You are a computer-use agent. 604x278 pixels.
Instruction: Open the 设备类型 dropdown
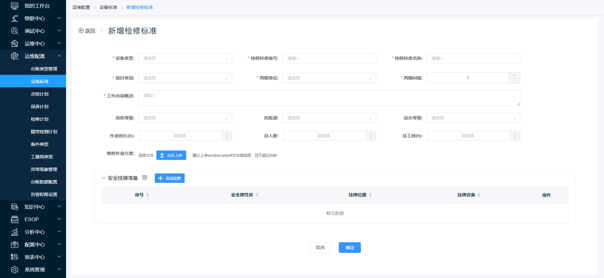(x=185, y=58)
